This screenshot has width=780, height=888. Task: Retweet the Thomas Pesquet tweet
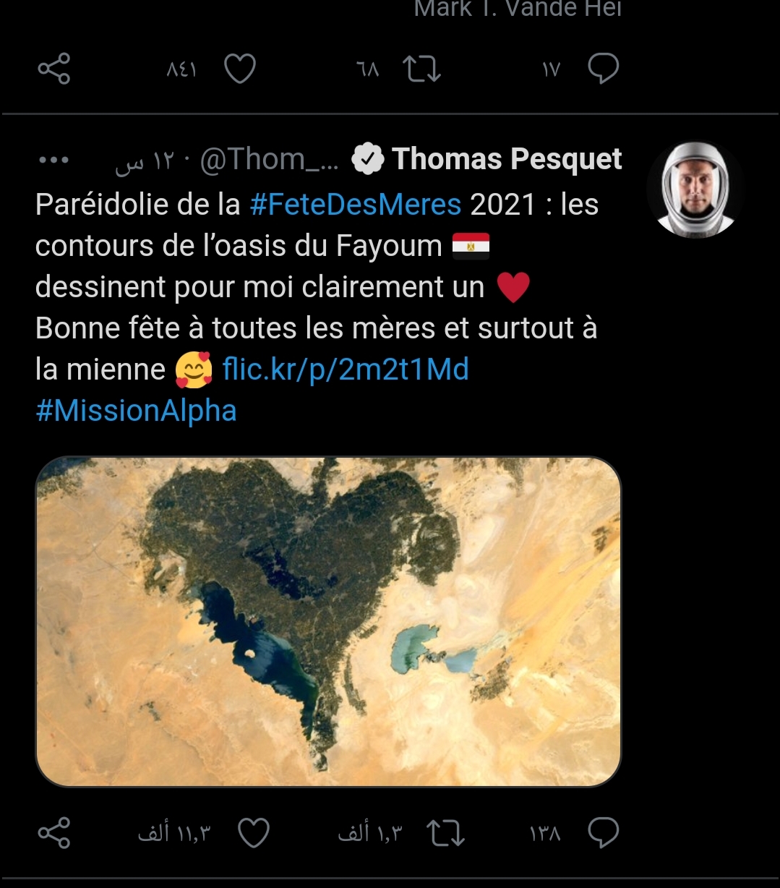pyautogui.click(x=445, y=833)
